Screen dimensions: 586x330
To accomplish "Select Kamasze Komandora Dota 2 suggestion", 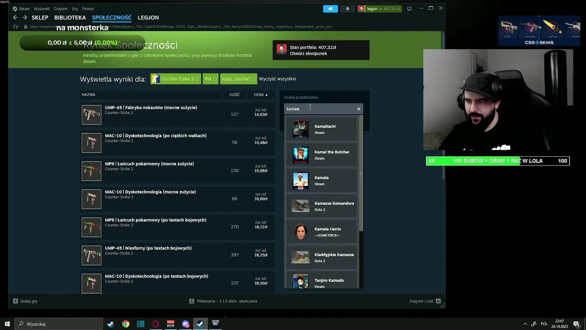I will [x=321, y=206].
